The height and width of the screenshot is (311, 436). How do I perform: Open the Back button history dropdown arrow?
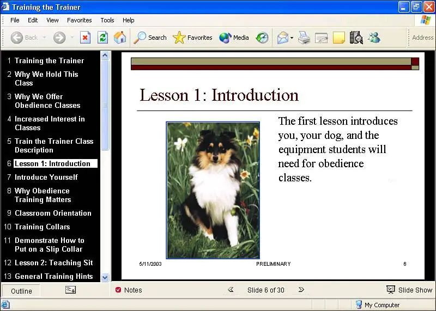(x=44, y=37)
